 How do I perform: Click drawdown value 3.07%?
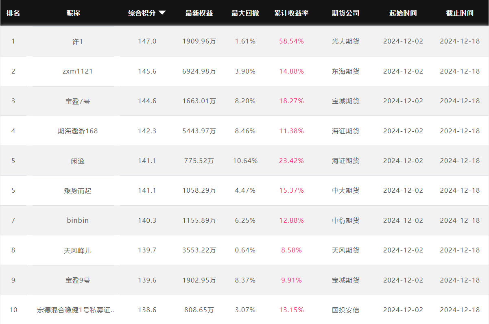pos(245,310)
